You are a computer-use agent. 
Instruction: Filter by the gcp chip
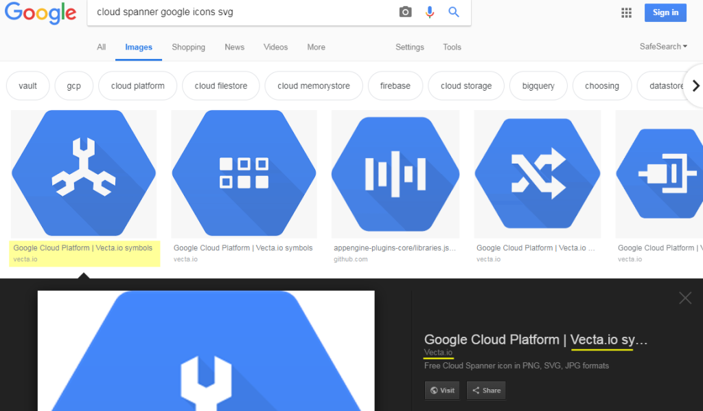pos(74,86)
